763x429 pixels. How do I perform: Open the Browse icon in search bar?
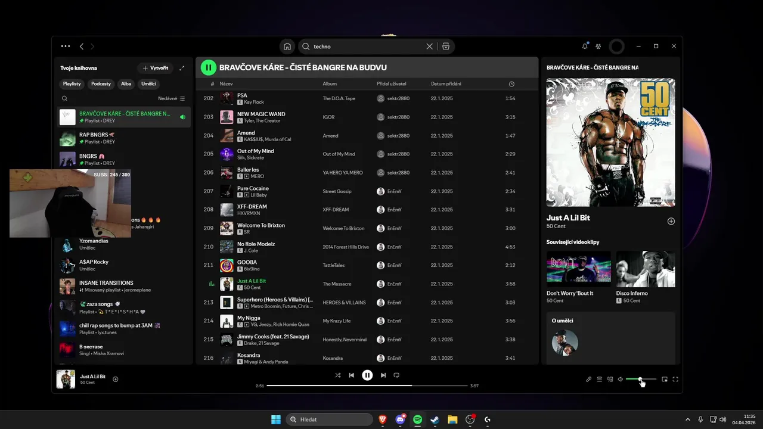tap(446, 46)
